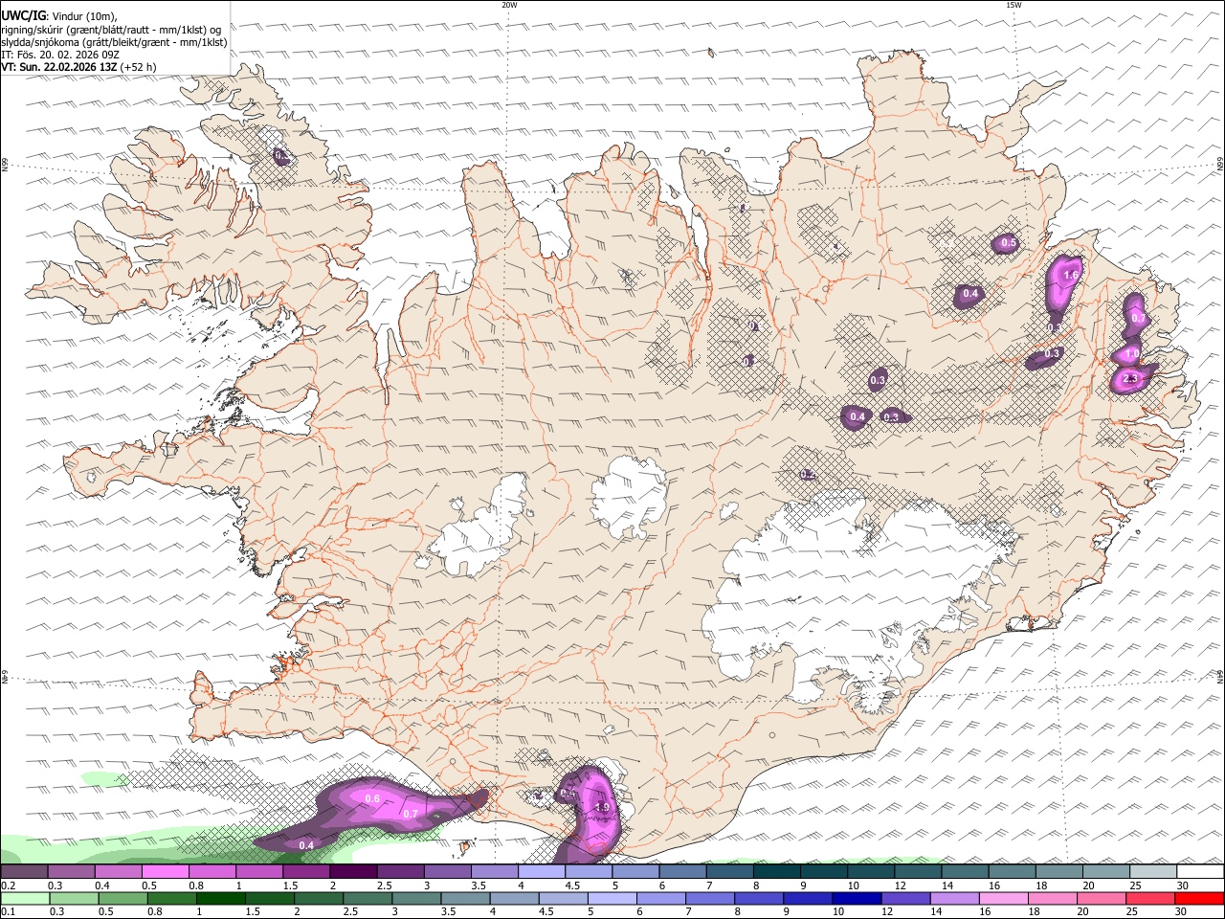Pick the bright red rain swatch after 30
This screenshot has height=919, width=1225.
pos(1199,899)
